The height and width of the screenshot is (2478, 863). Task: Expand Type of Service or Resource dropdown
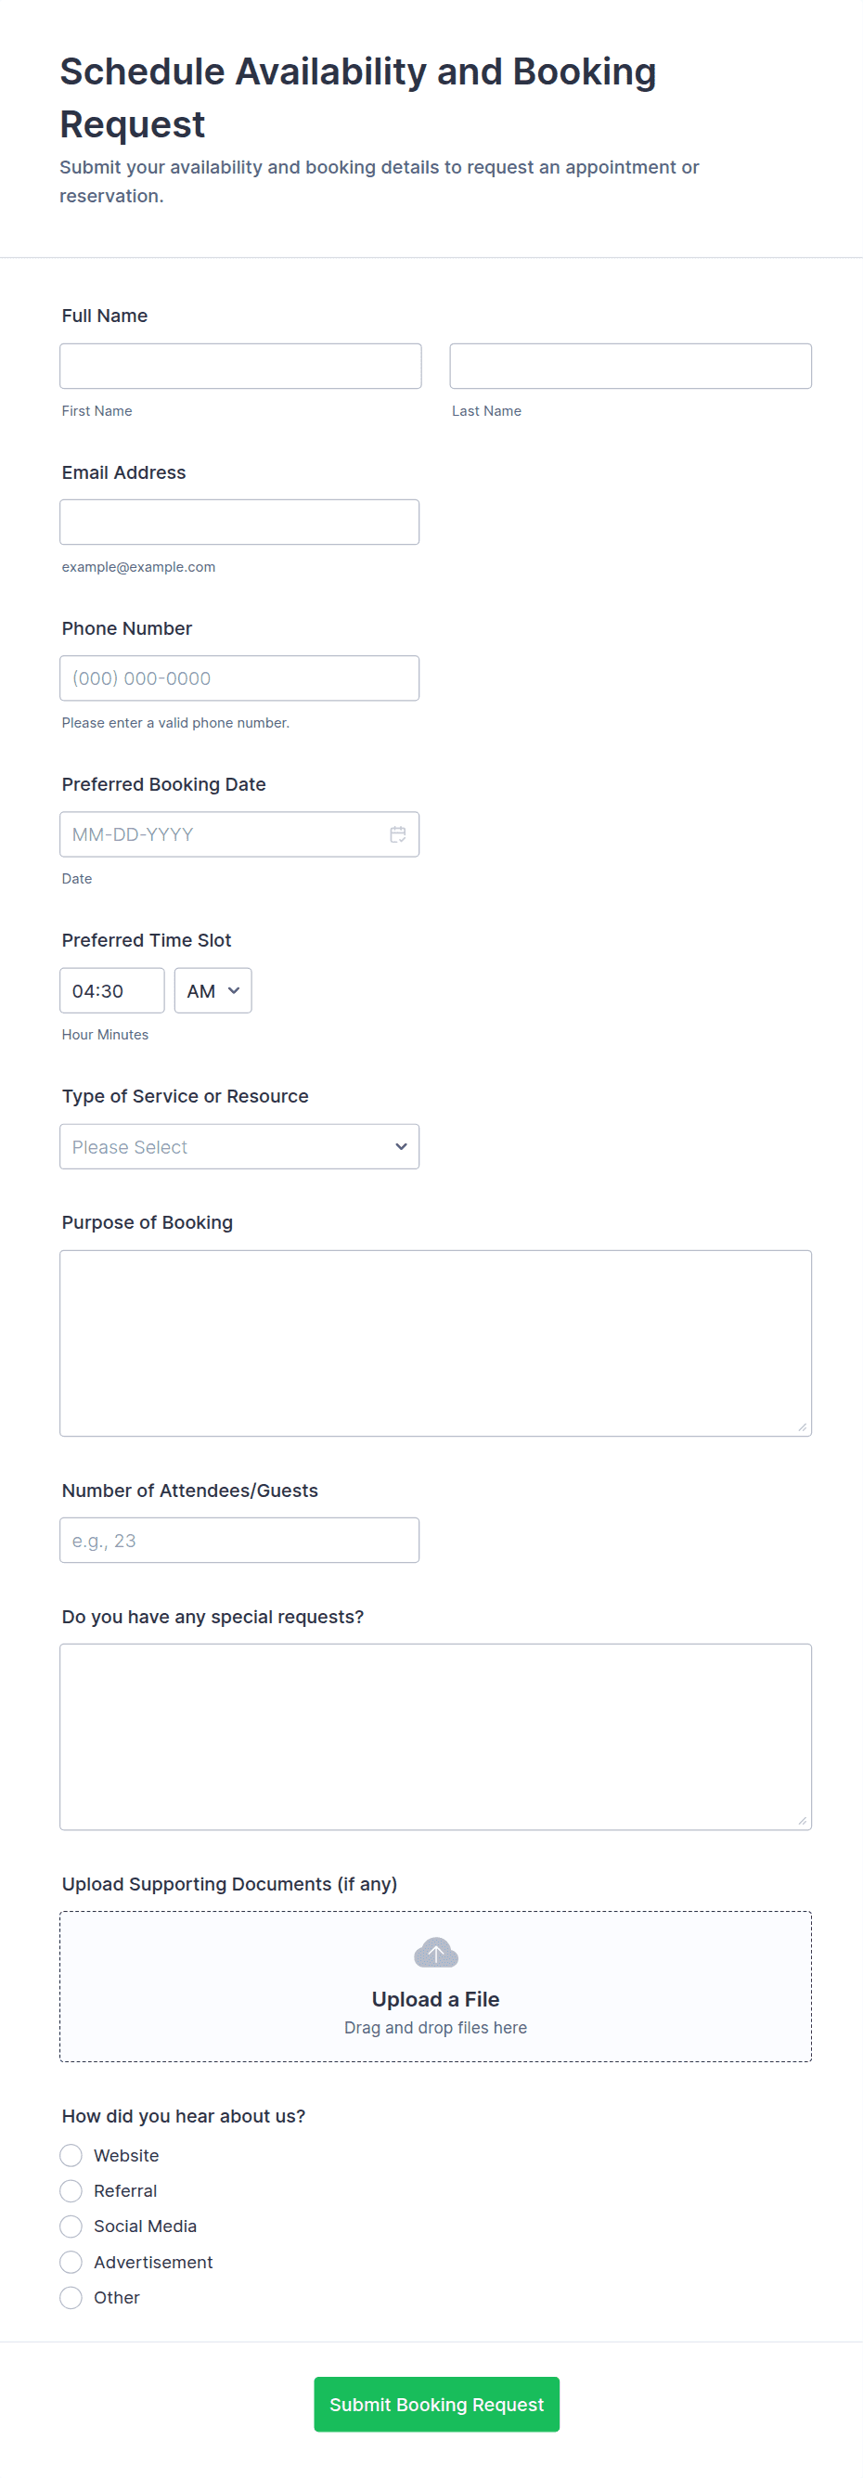point(239,1146)
